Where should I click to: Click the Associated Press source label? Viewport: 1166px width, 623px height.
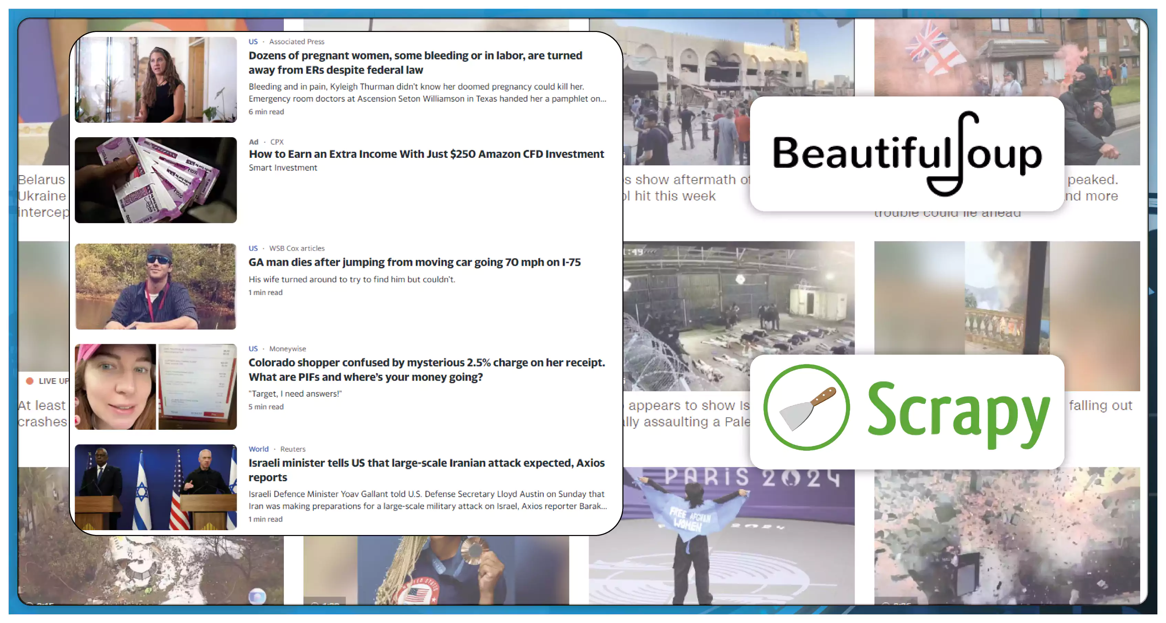(297, 42)
